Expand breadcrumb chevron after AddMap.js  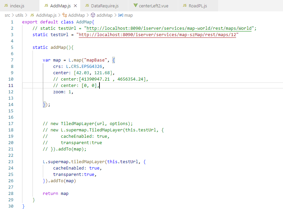point(59,15)
